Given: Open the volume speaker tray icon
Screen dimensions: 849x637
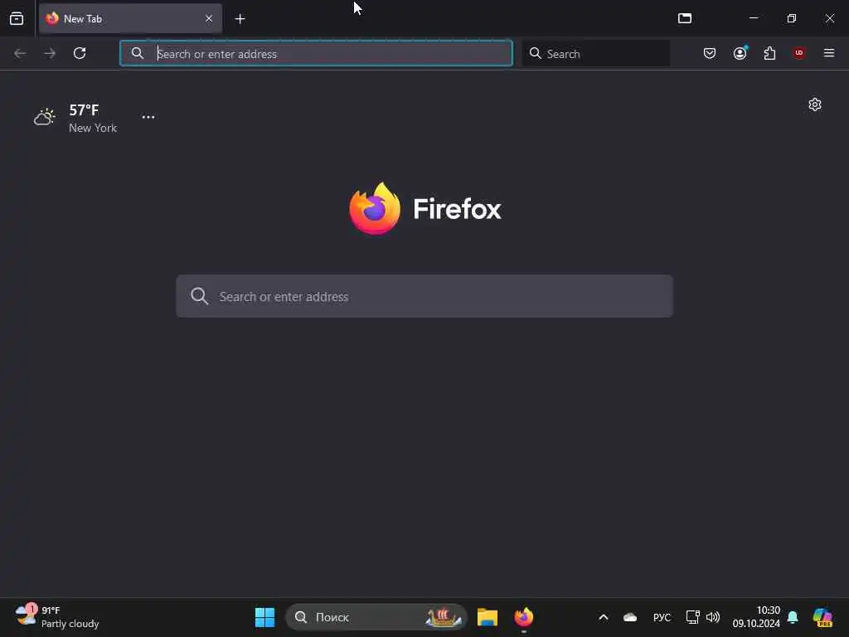Looking at the screenshot, I should click(x=713, y=617).
